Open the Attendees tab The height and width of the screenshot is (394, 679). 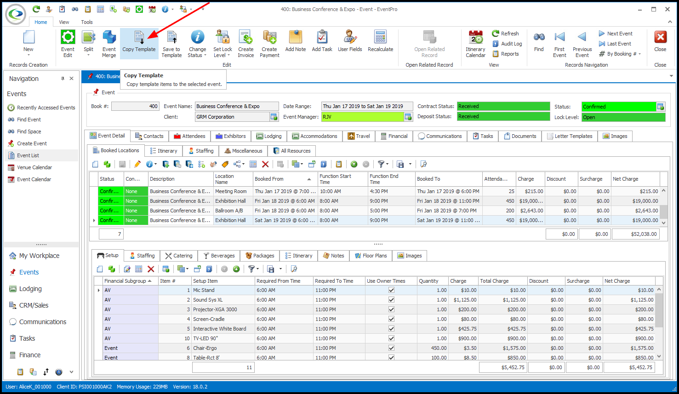click(x=189, y=136)
